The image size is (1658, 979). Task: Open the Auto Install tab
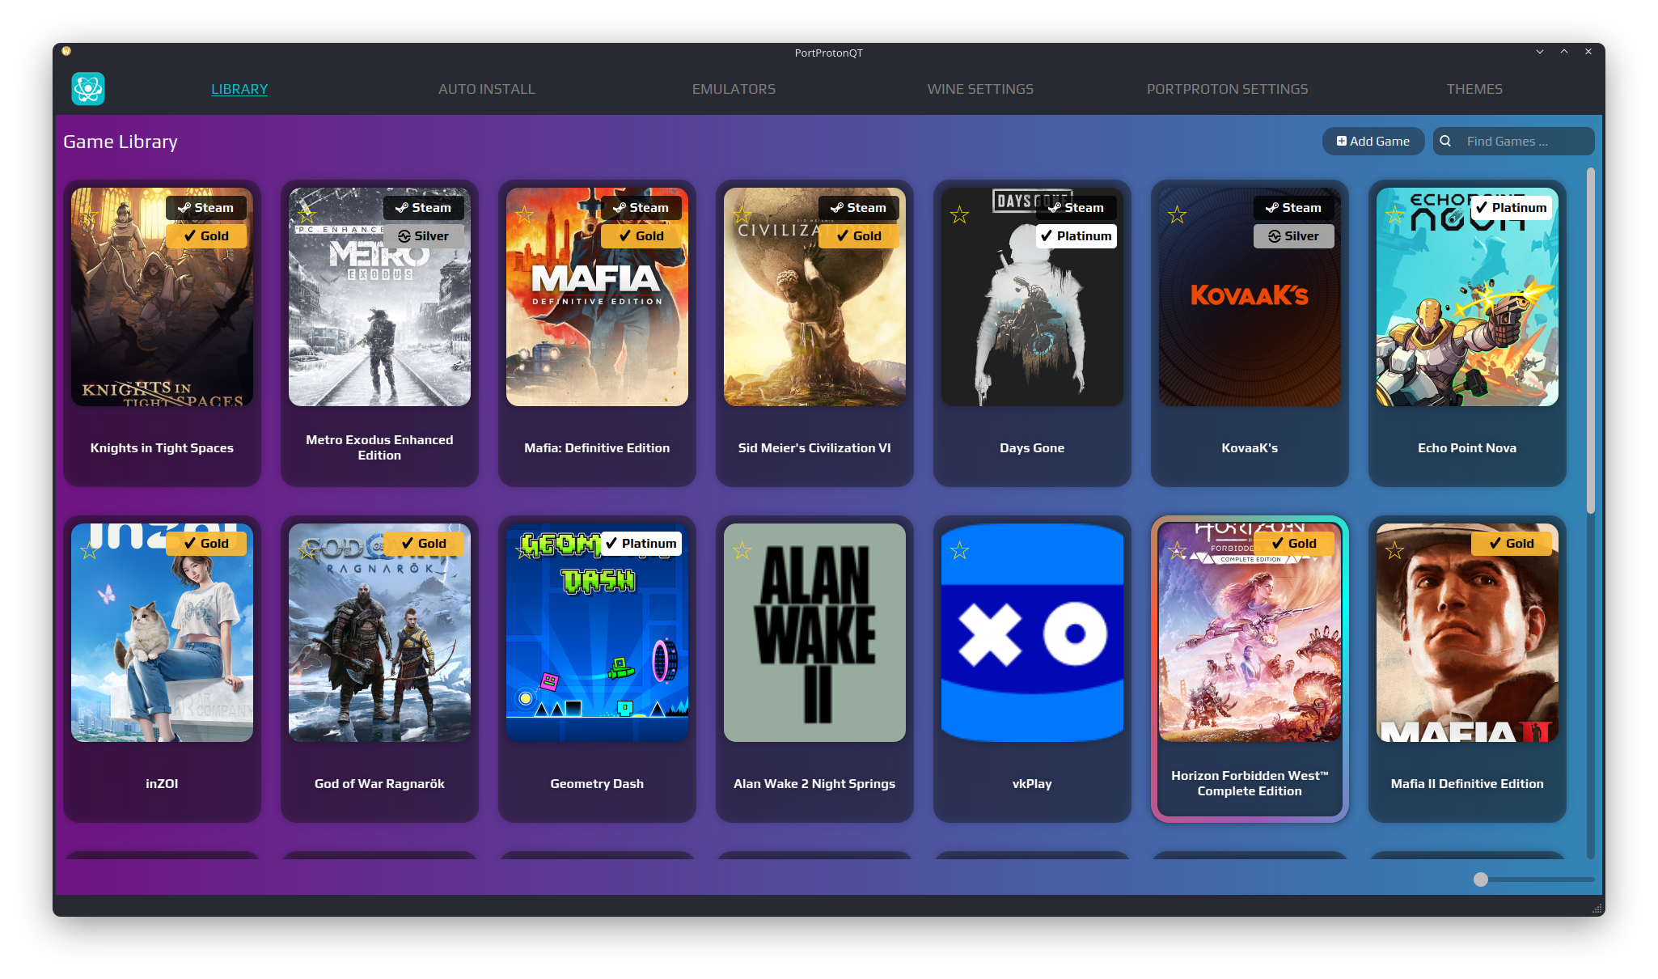click(486, 89)
